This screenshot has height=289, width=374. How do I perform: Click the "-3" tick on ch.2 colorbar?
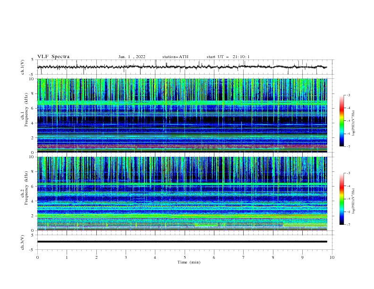coord(348,173)
